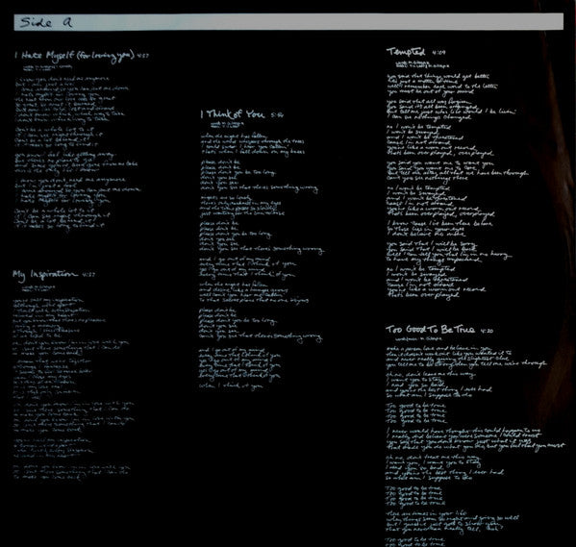The width and height of the screenshot is (576, 547).
Task: Select the "I Hate Myself (for loving you)" title
Action: (x=75, y=56)
